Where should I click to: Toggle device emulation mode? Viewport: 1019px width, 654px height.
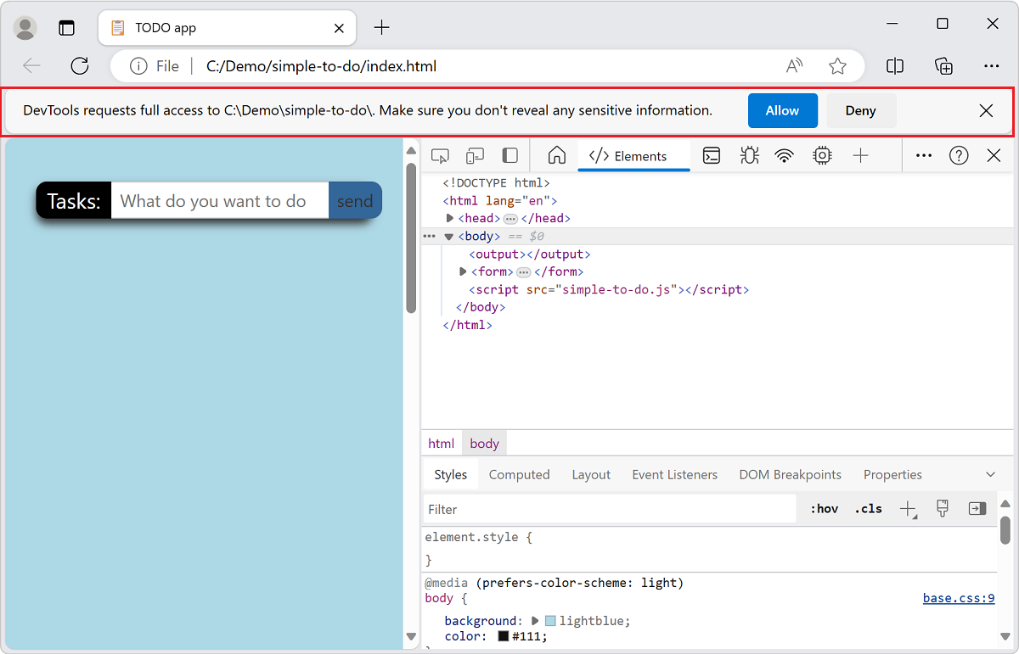click(x=475, y=155)
